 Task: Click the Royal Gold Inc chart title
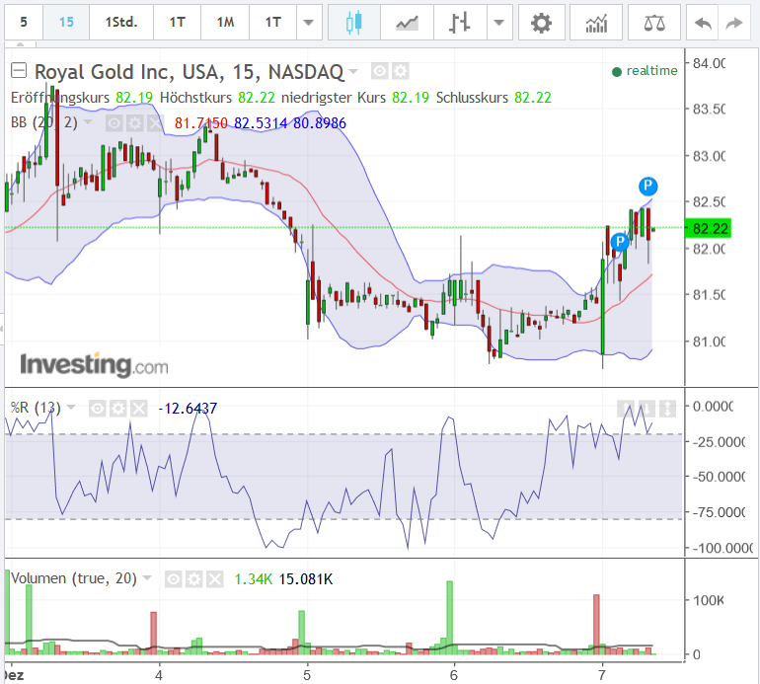point(190,72)
